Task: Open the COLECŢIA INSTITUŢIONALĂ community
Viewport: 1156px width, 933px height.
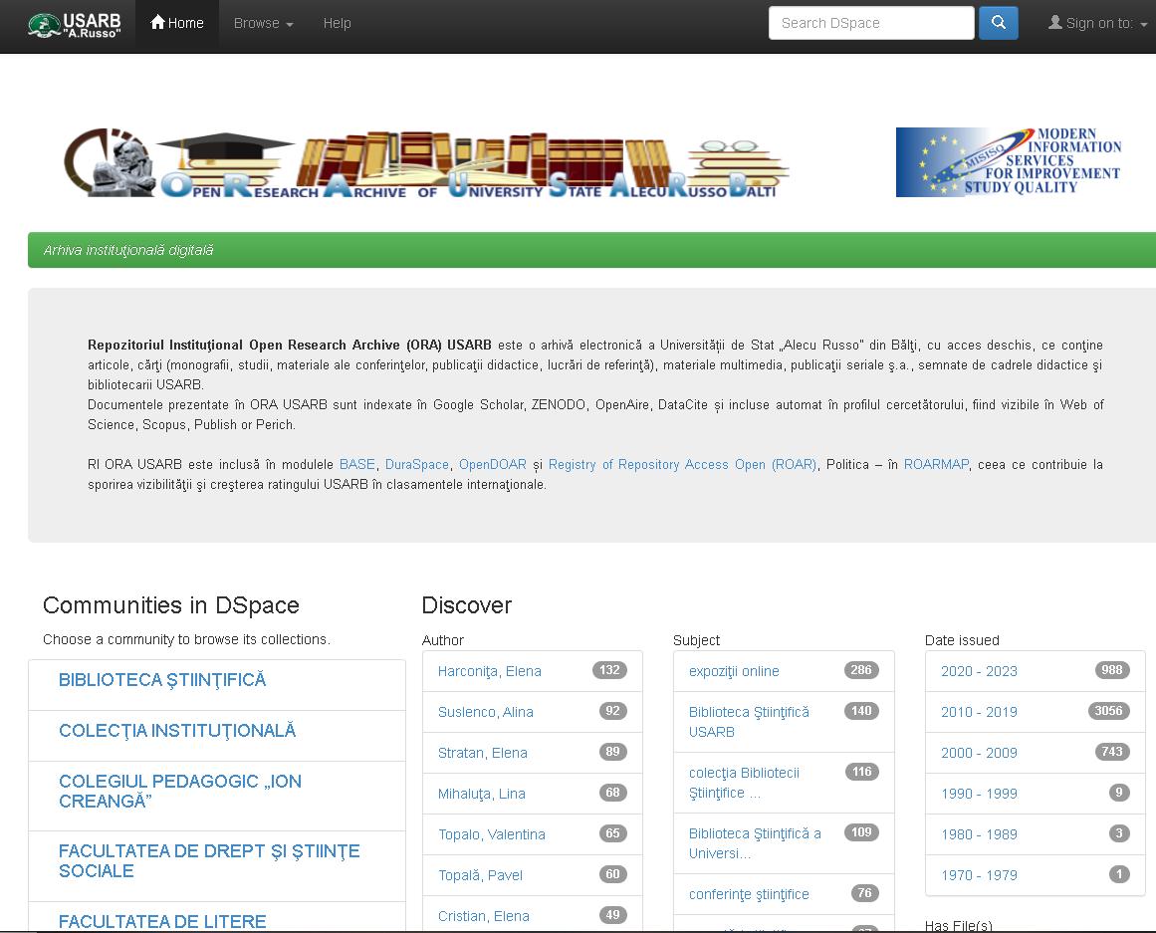Action: pyautogui.click(x=177, y=731)
